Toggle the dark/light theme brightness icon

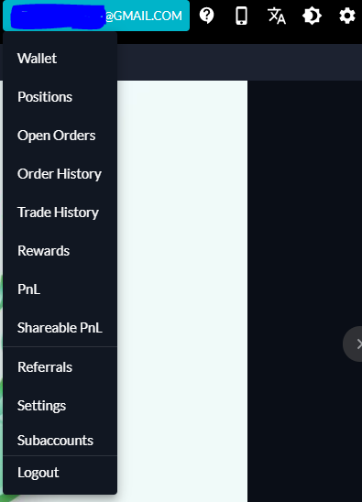(312, 16)
